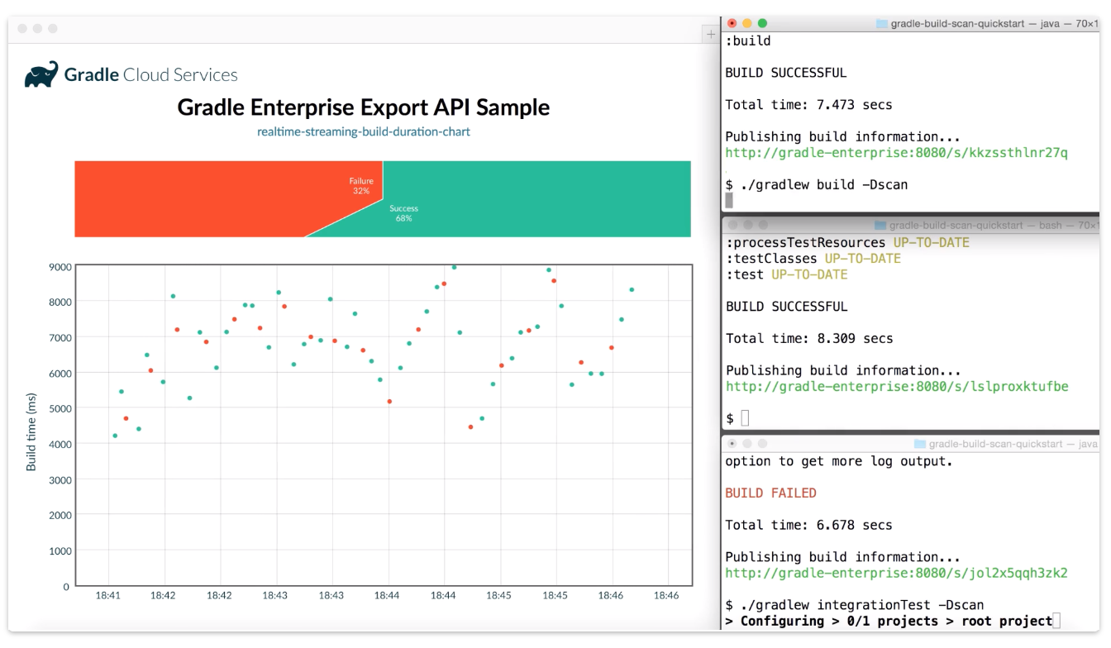
Task: Click ./gradlew integrationTest -Dscan command
Action: click(x=862, y=605)
